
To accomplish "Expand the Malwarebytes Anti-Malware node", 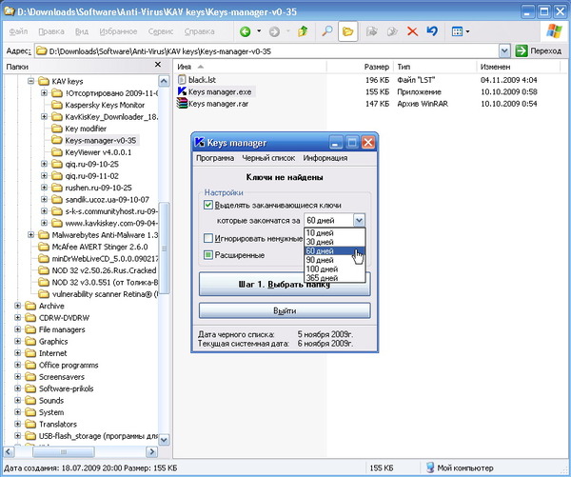I will (x=31, y=234).
